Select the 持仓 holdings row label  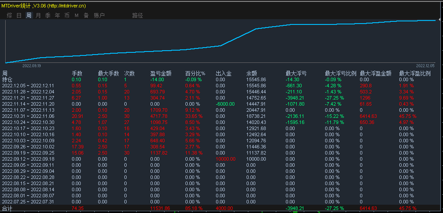tap(7, 79)
